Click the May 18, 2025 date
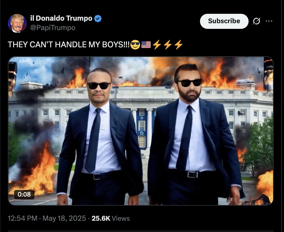The height and width of the screenshot is (232, 284). [64, 218]
